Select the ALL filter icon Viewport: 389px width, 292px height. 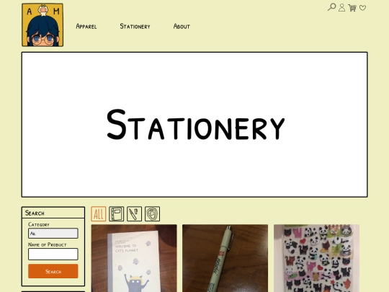99,214
